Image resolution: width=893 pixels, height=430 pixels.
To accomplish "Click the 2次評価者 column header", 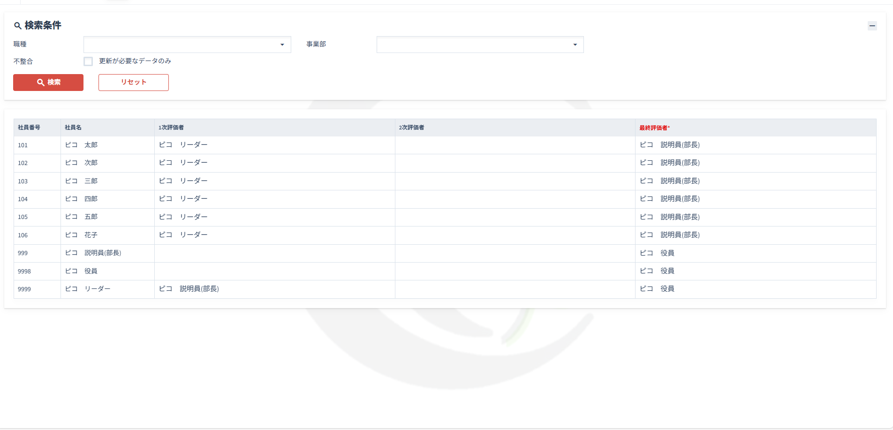I will tap(412, 128).
